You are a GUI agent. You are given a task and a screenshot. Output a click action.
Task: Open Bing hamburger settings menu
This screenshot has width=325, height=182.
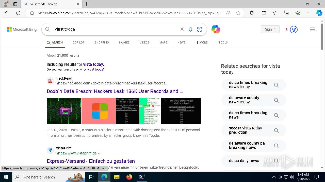pyautogui.click(x=313, y=29)
